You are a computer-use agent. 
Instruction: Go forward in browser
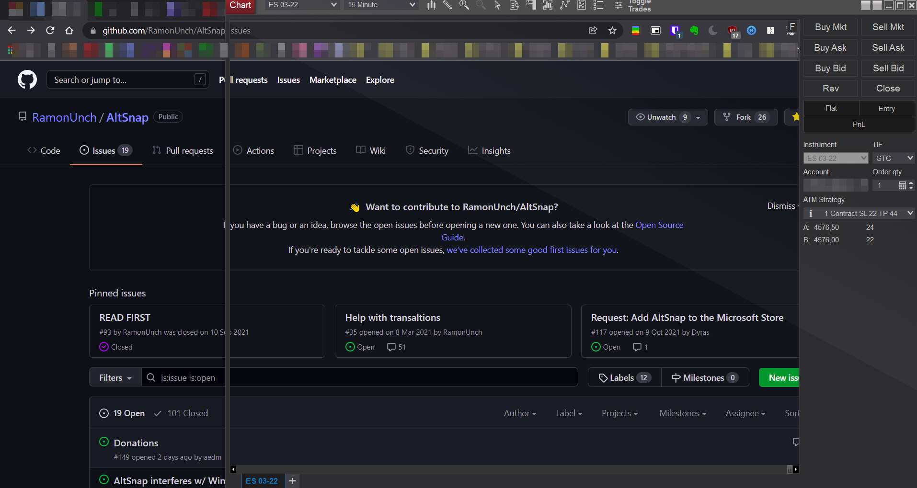coord(31,30)
